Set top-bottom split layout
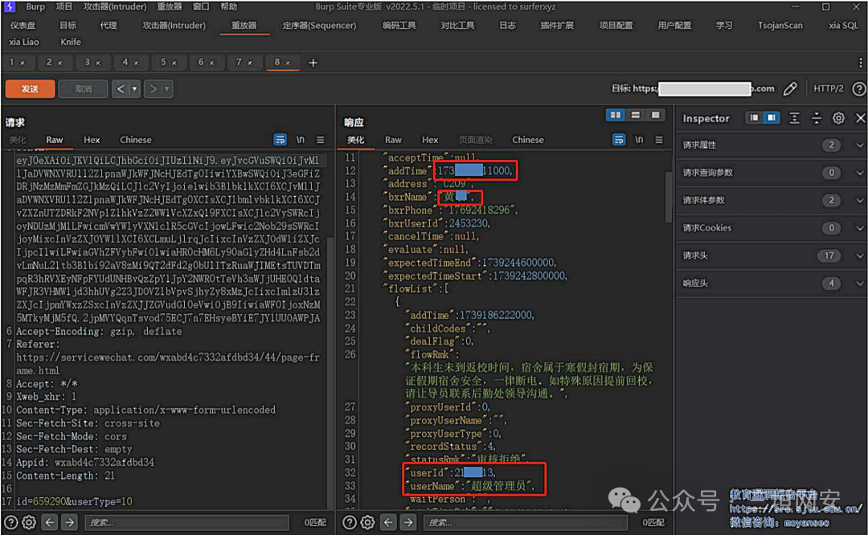Viewport: 868px width, 535px height. pyautogui.click(x=636, y=115)
